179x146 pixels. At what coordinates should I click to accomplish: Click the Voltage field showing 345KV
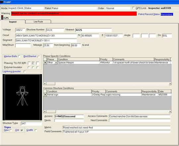click(20, 30)
